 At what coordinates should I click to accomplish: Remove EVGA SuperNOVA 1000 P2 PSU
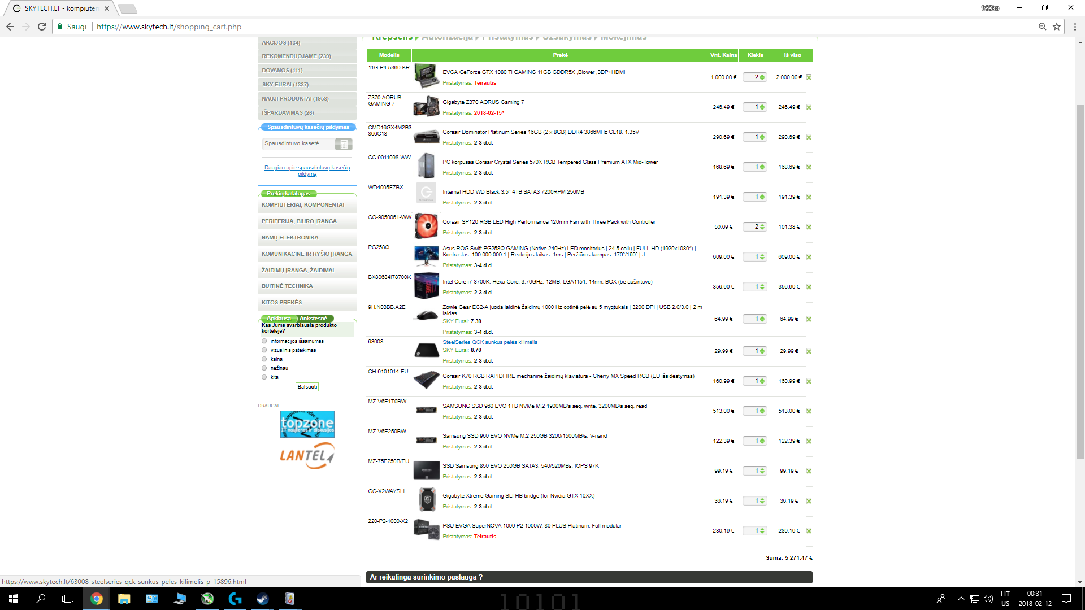click(809, 531)
